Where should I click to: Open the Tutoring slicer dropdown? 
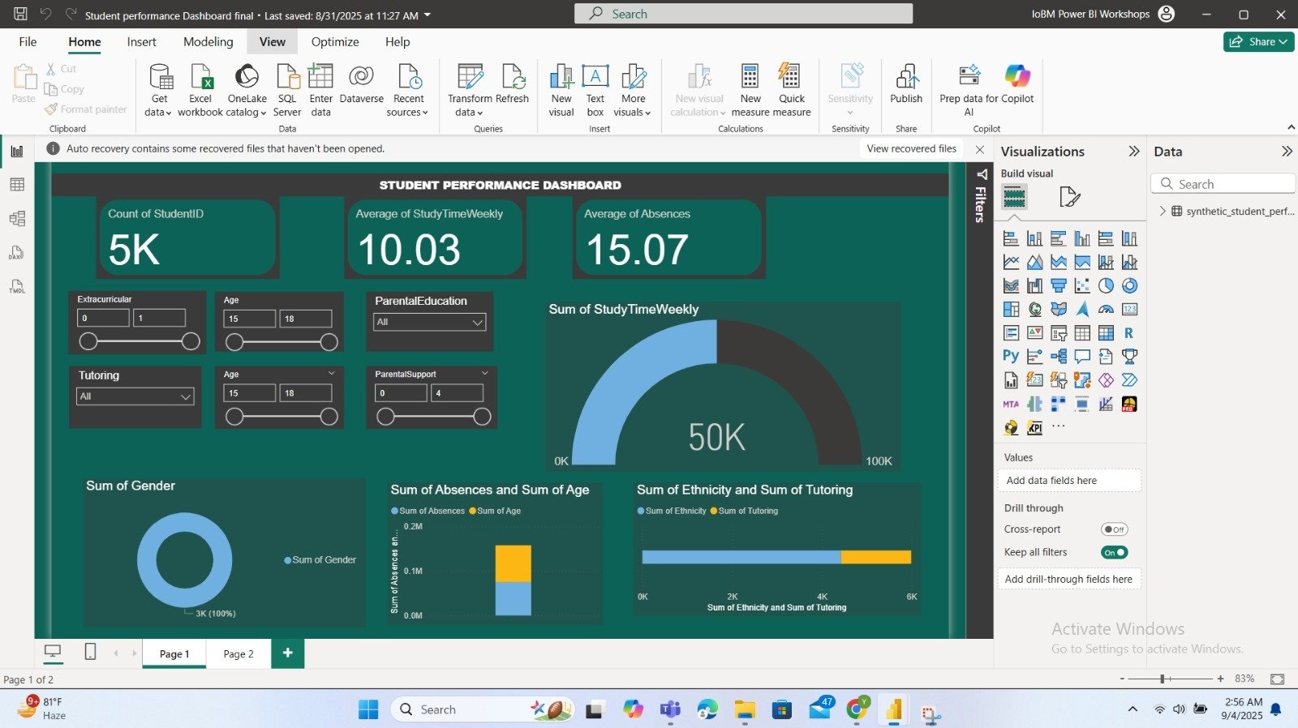(135, 396)
